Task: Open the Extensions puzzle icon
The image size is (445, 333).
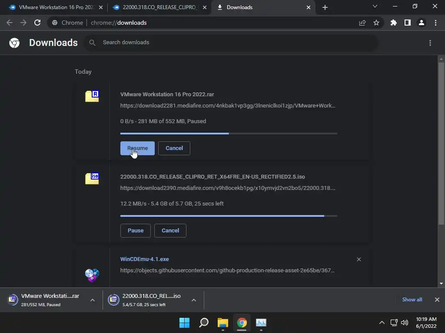Action: coord(394,23)
